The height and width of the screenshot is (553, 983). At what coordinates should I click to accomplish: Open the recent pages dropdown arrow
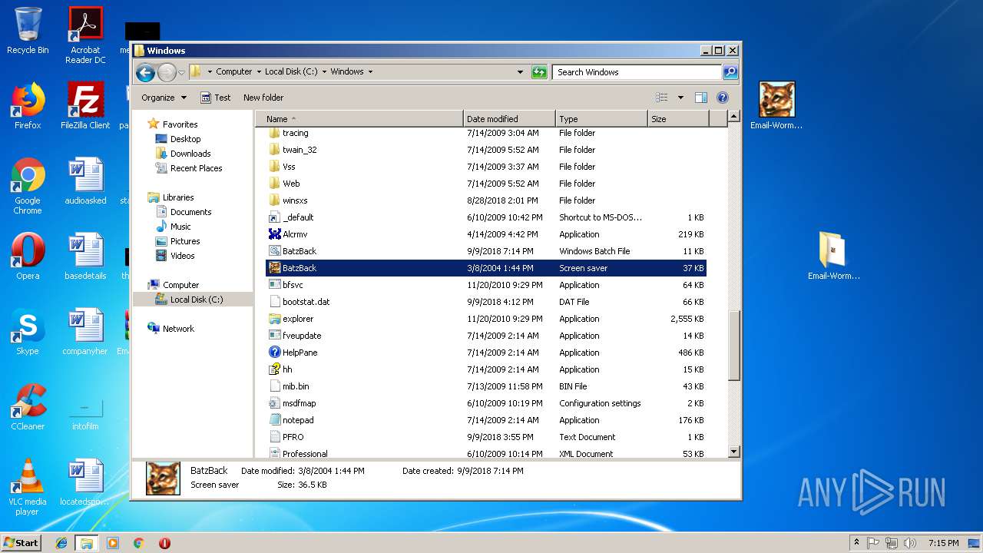181,72
